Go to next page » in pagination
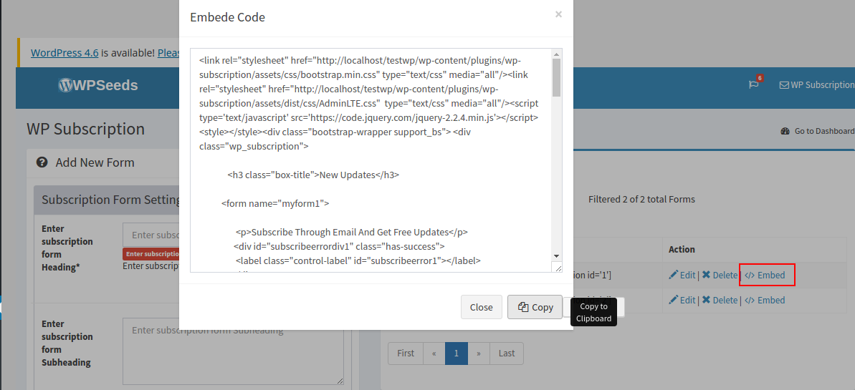Viewport: 855px width, 390px height. [479, 354]
